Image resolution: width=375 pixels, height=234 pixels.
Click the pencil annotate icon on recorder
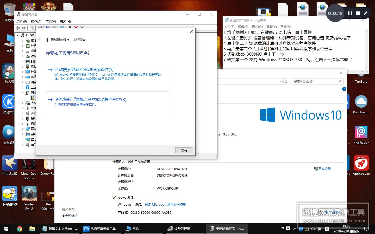tap(366, 13)
